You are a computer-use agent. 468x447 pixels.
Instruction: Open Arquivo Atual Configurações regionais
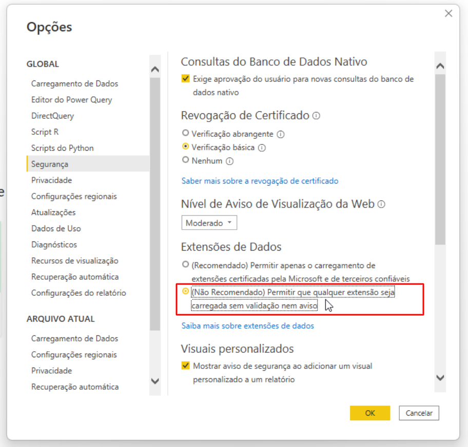74,355
